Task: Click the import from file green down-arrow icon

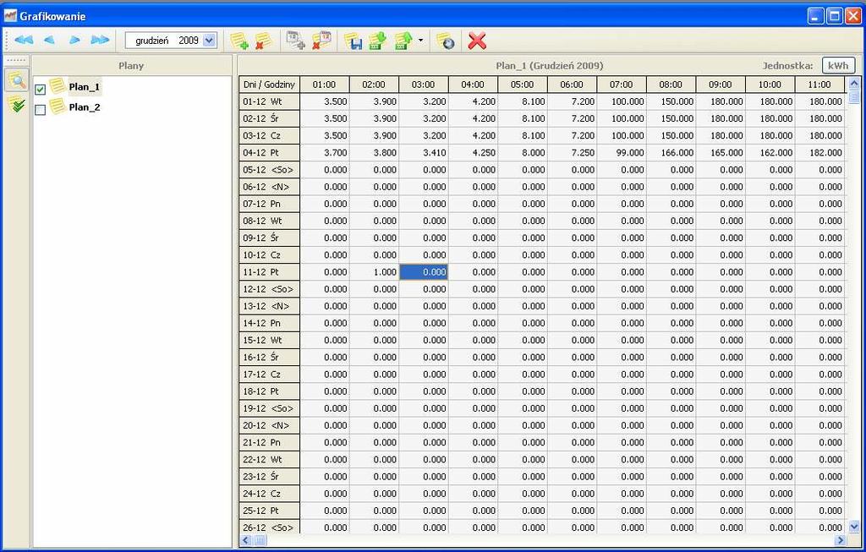Action: pyautogui.click(x=378, y=41)
